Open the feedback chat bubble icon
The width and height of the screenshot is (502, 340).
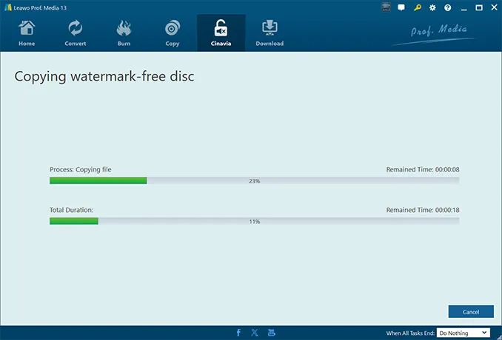(x=401, y=7)
